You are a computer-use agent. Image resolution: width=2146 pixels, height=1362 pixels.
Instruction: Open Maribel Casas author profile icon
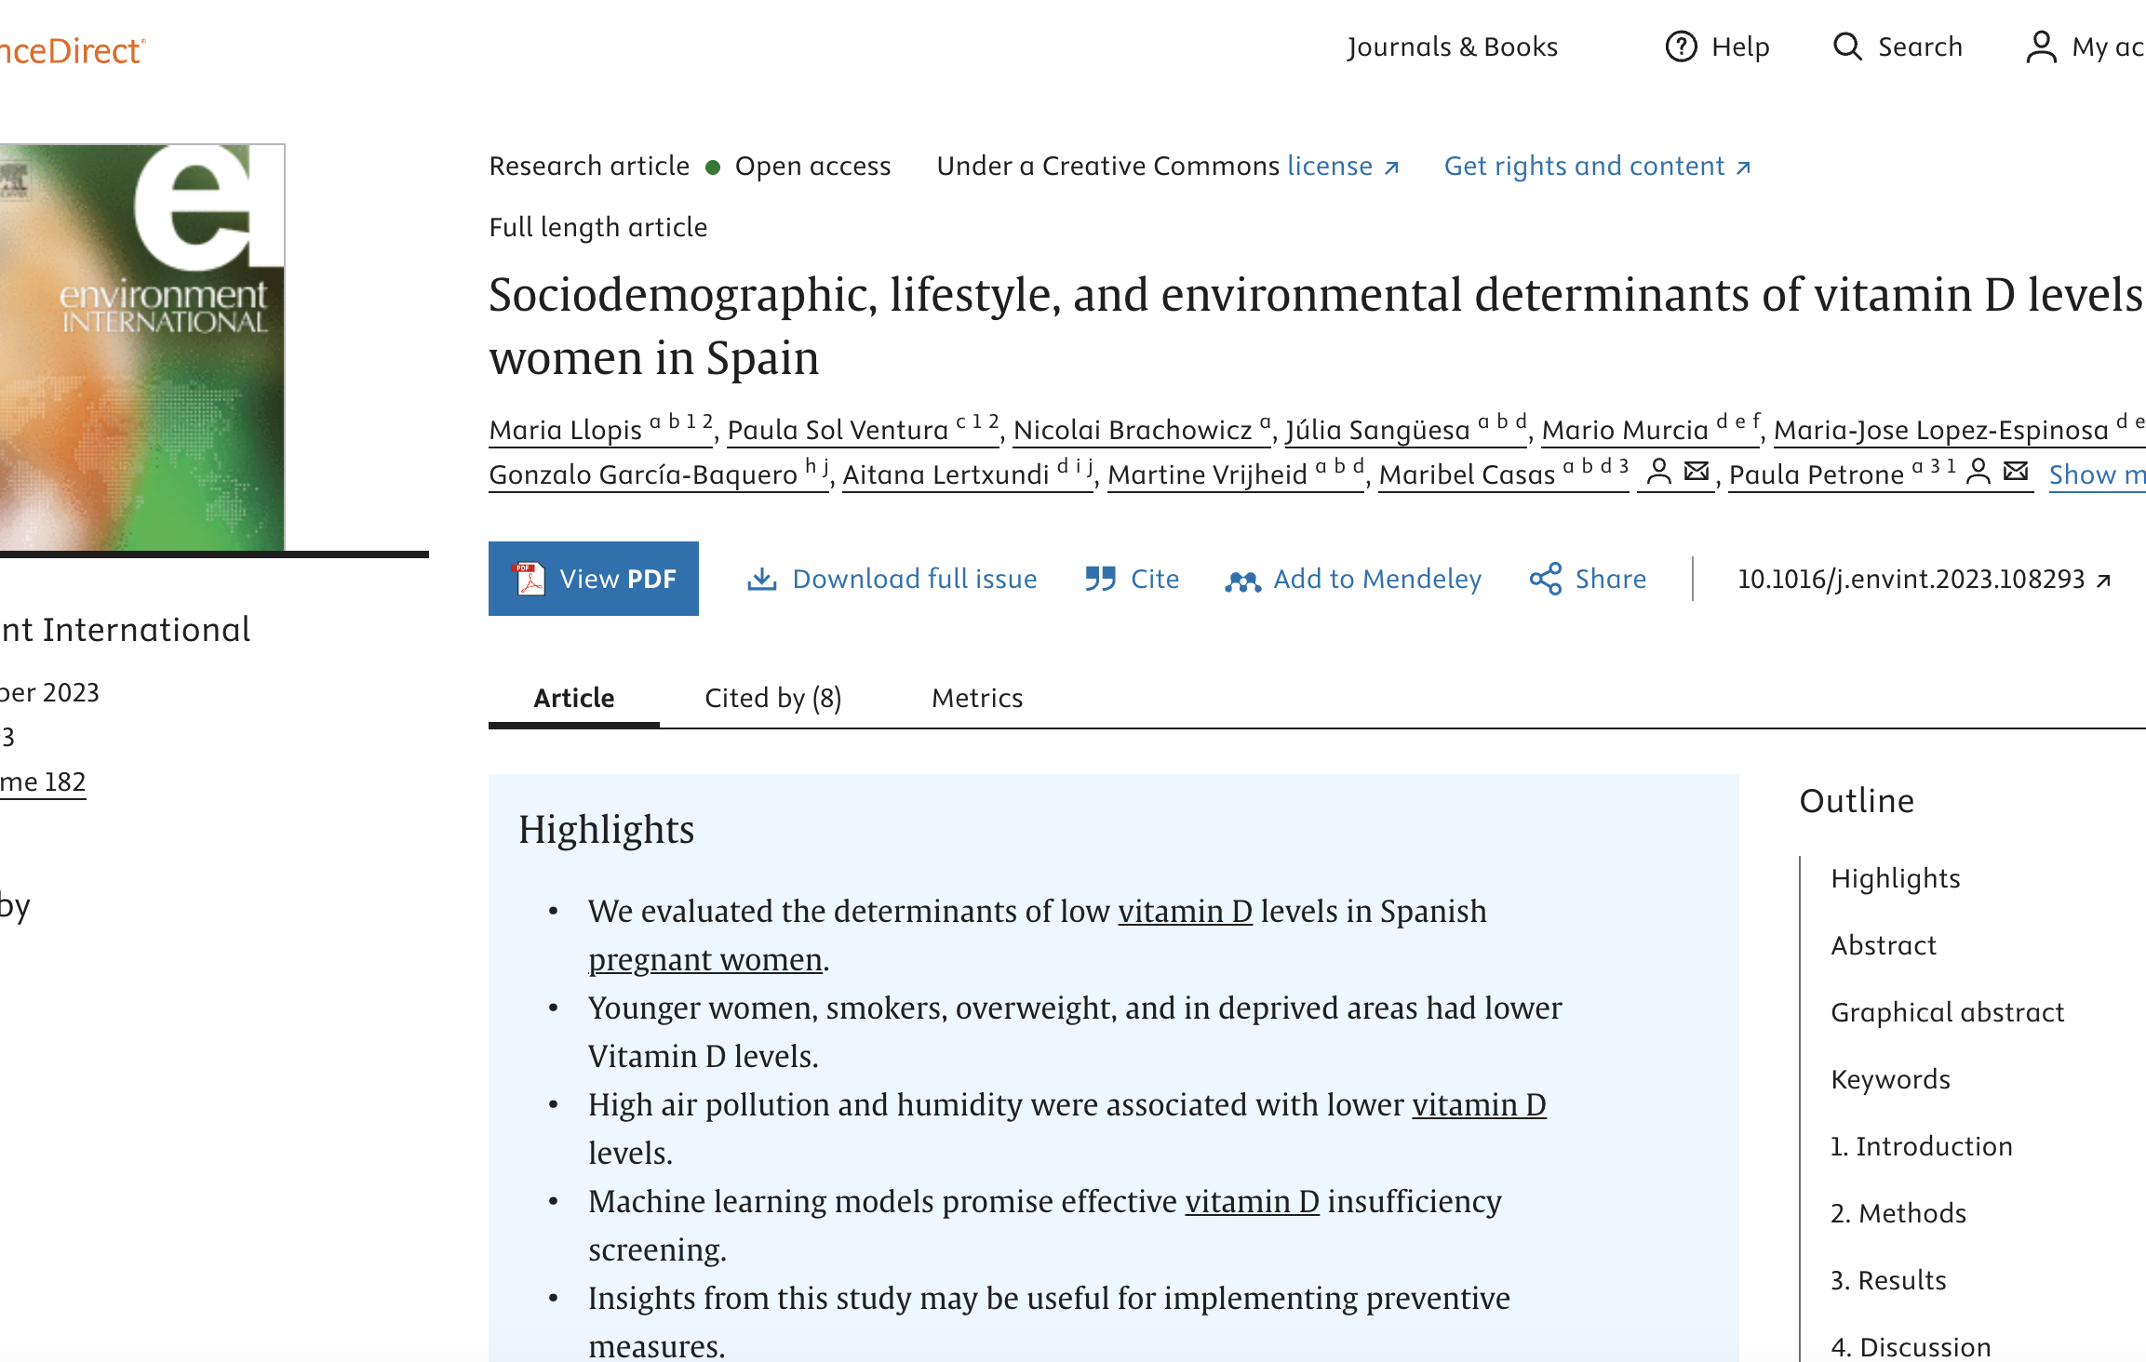pyautogui.click(x=1658, y=472)
